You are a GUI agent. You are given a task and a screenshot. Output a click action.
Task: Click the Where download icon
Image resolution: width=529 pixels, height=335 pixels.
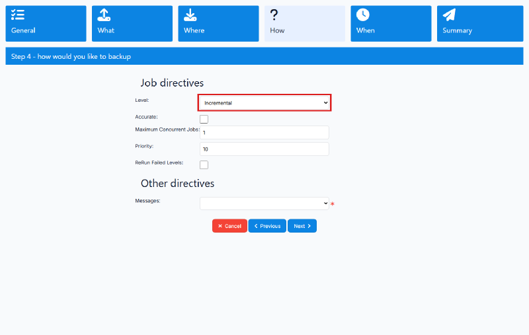click(190, 15)
